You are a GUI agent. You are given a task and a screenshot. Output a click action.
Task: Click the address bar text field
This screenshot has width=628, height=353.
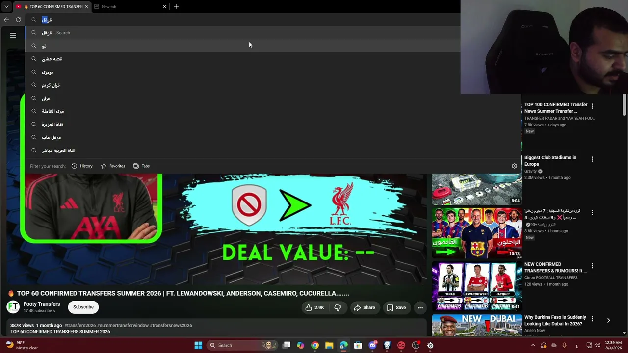click(x=243, y=20)
